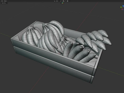This screenshot has width=124, height=93.
Task: Open the transform pivot point selector
Action: 61,1
